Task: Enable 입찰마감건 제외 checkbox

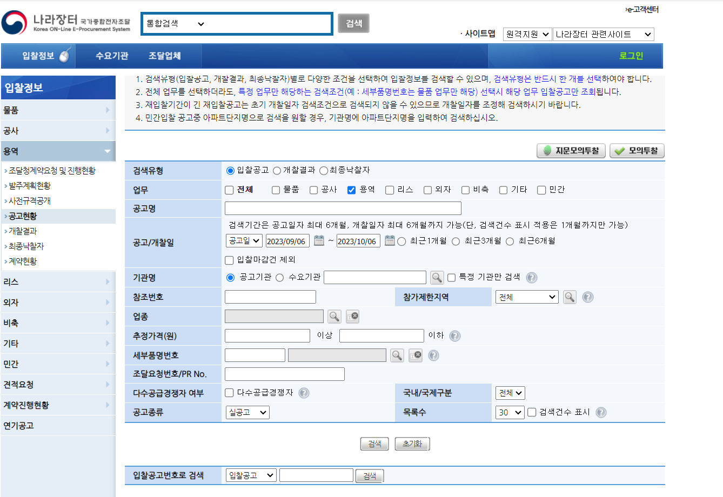Action: (x=229, y=260)
